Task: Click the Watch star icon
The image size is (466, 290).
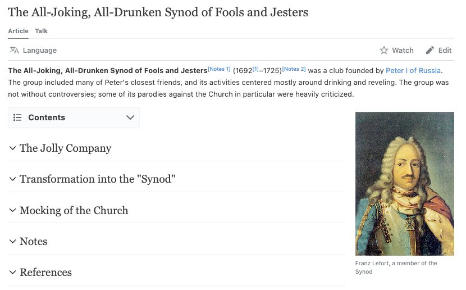Action: (x=384, y=50)
